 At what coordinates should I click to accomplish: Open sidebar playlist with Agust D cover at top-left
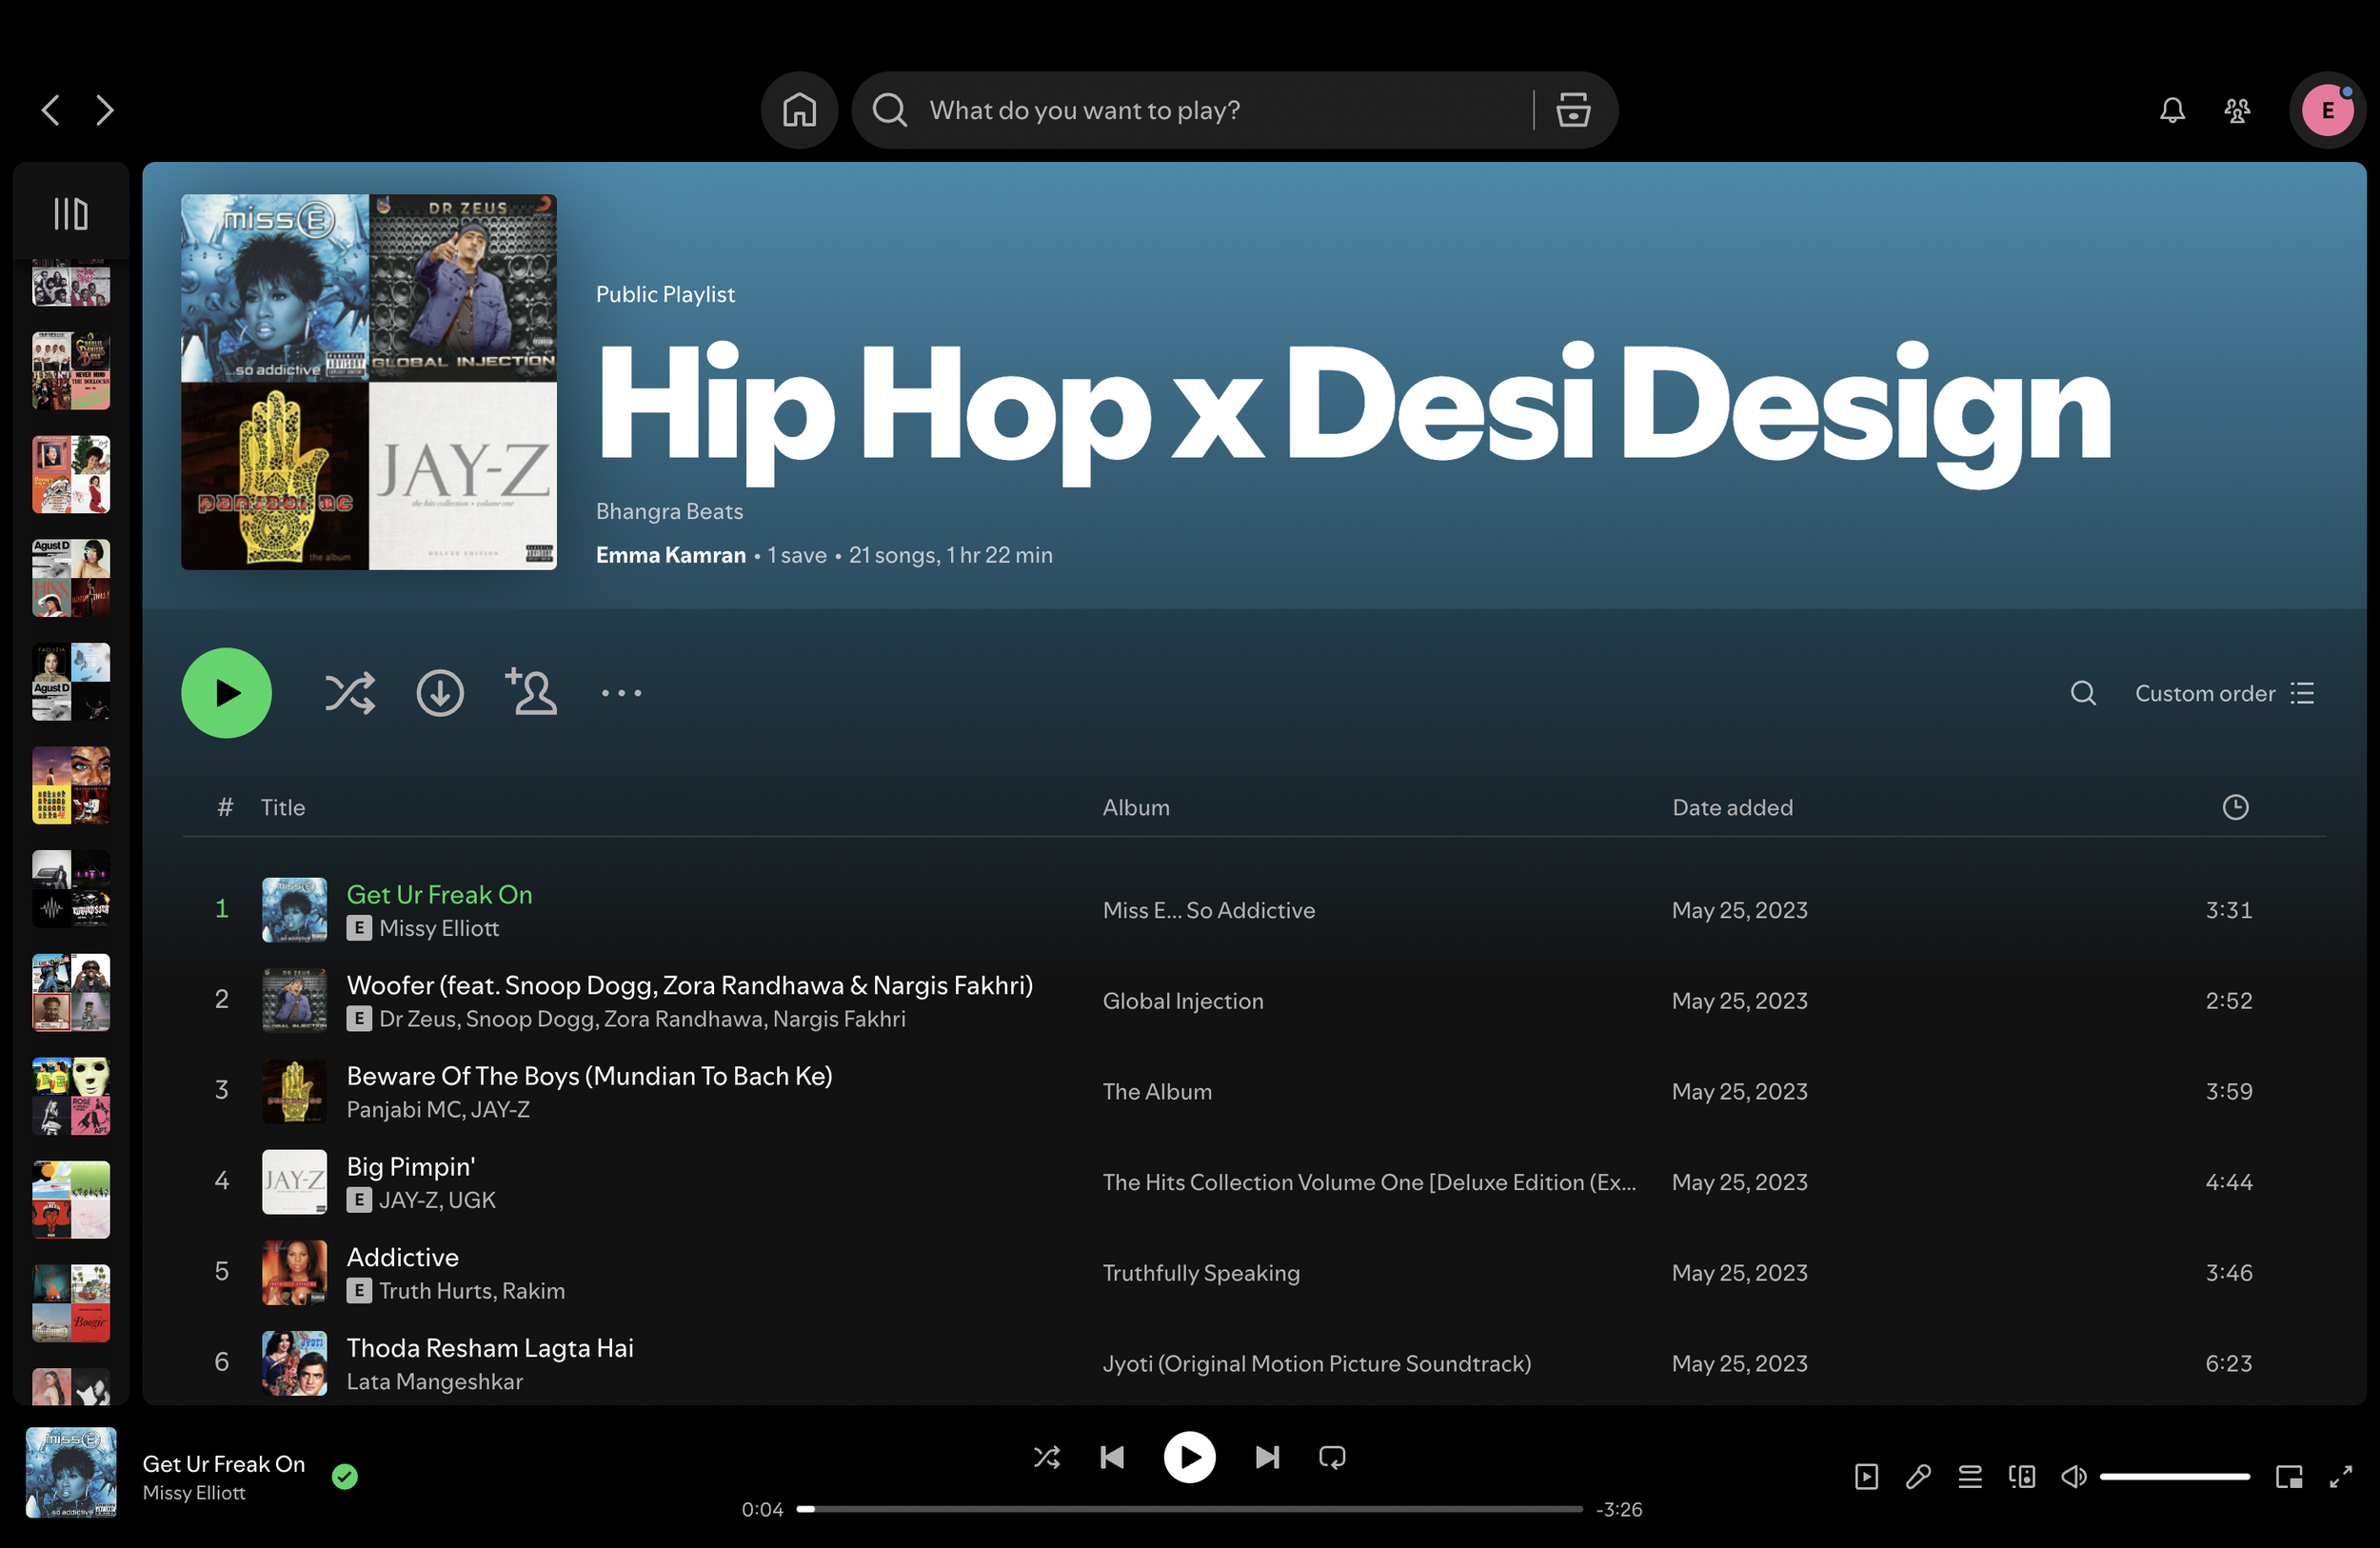coord(71,578)
